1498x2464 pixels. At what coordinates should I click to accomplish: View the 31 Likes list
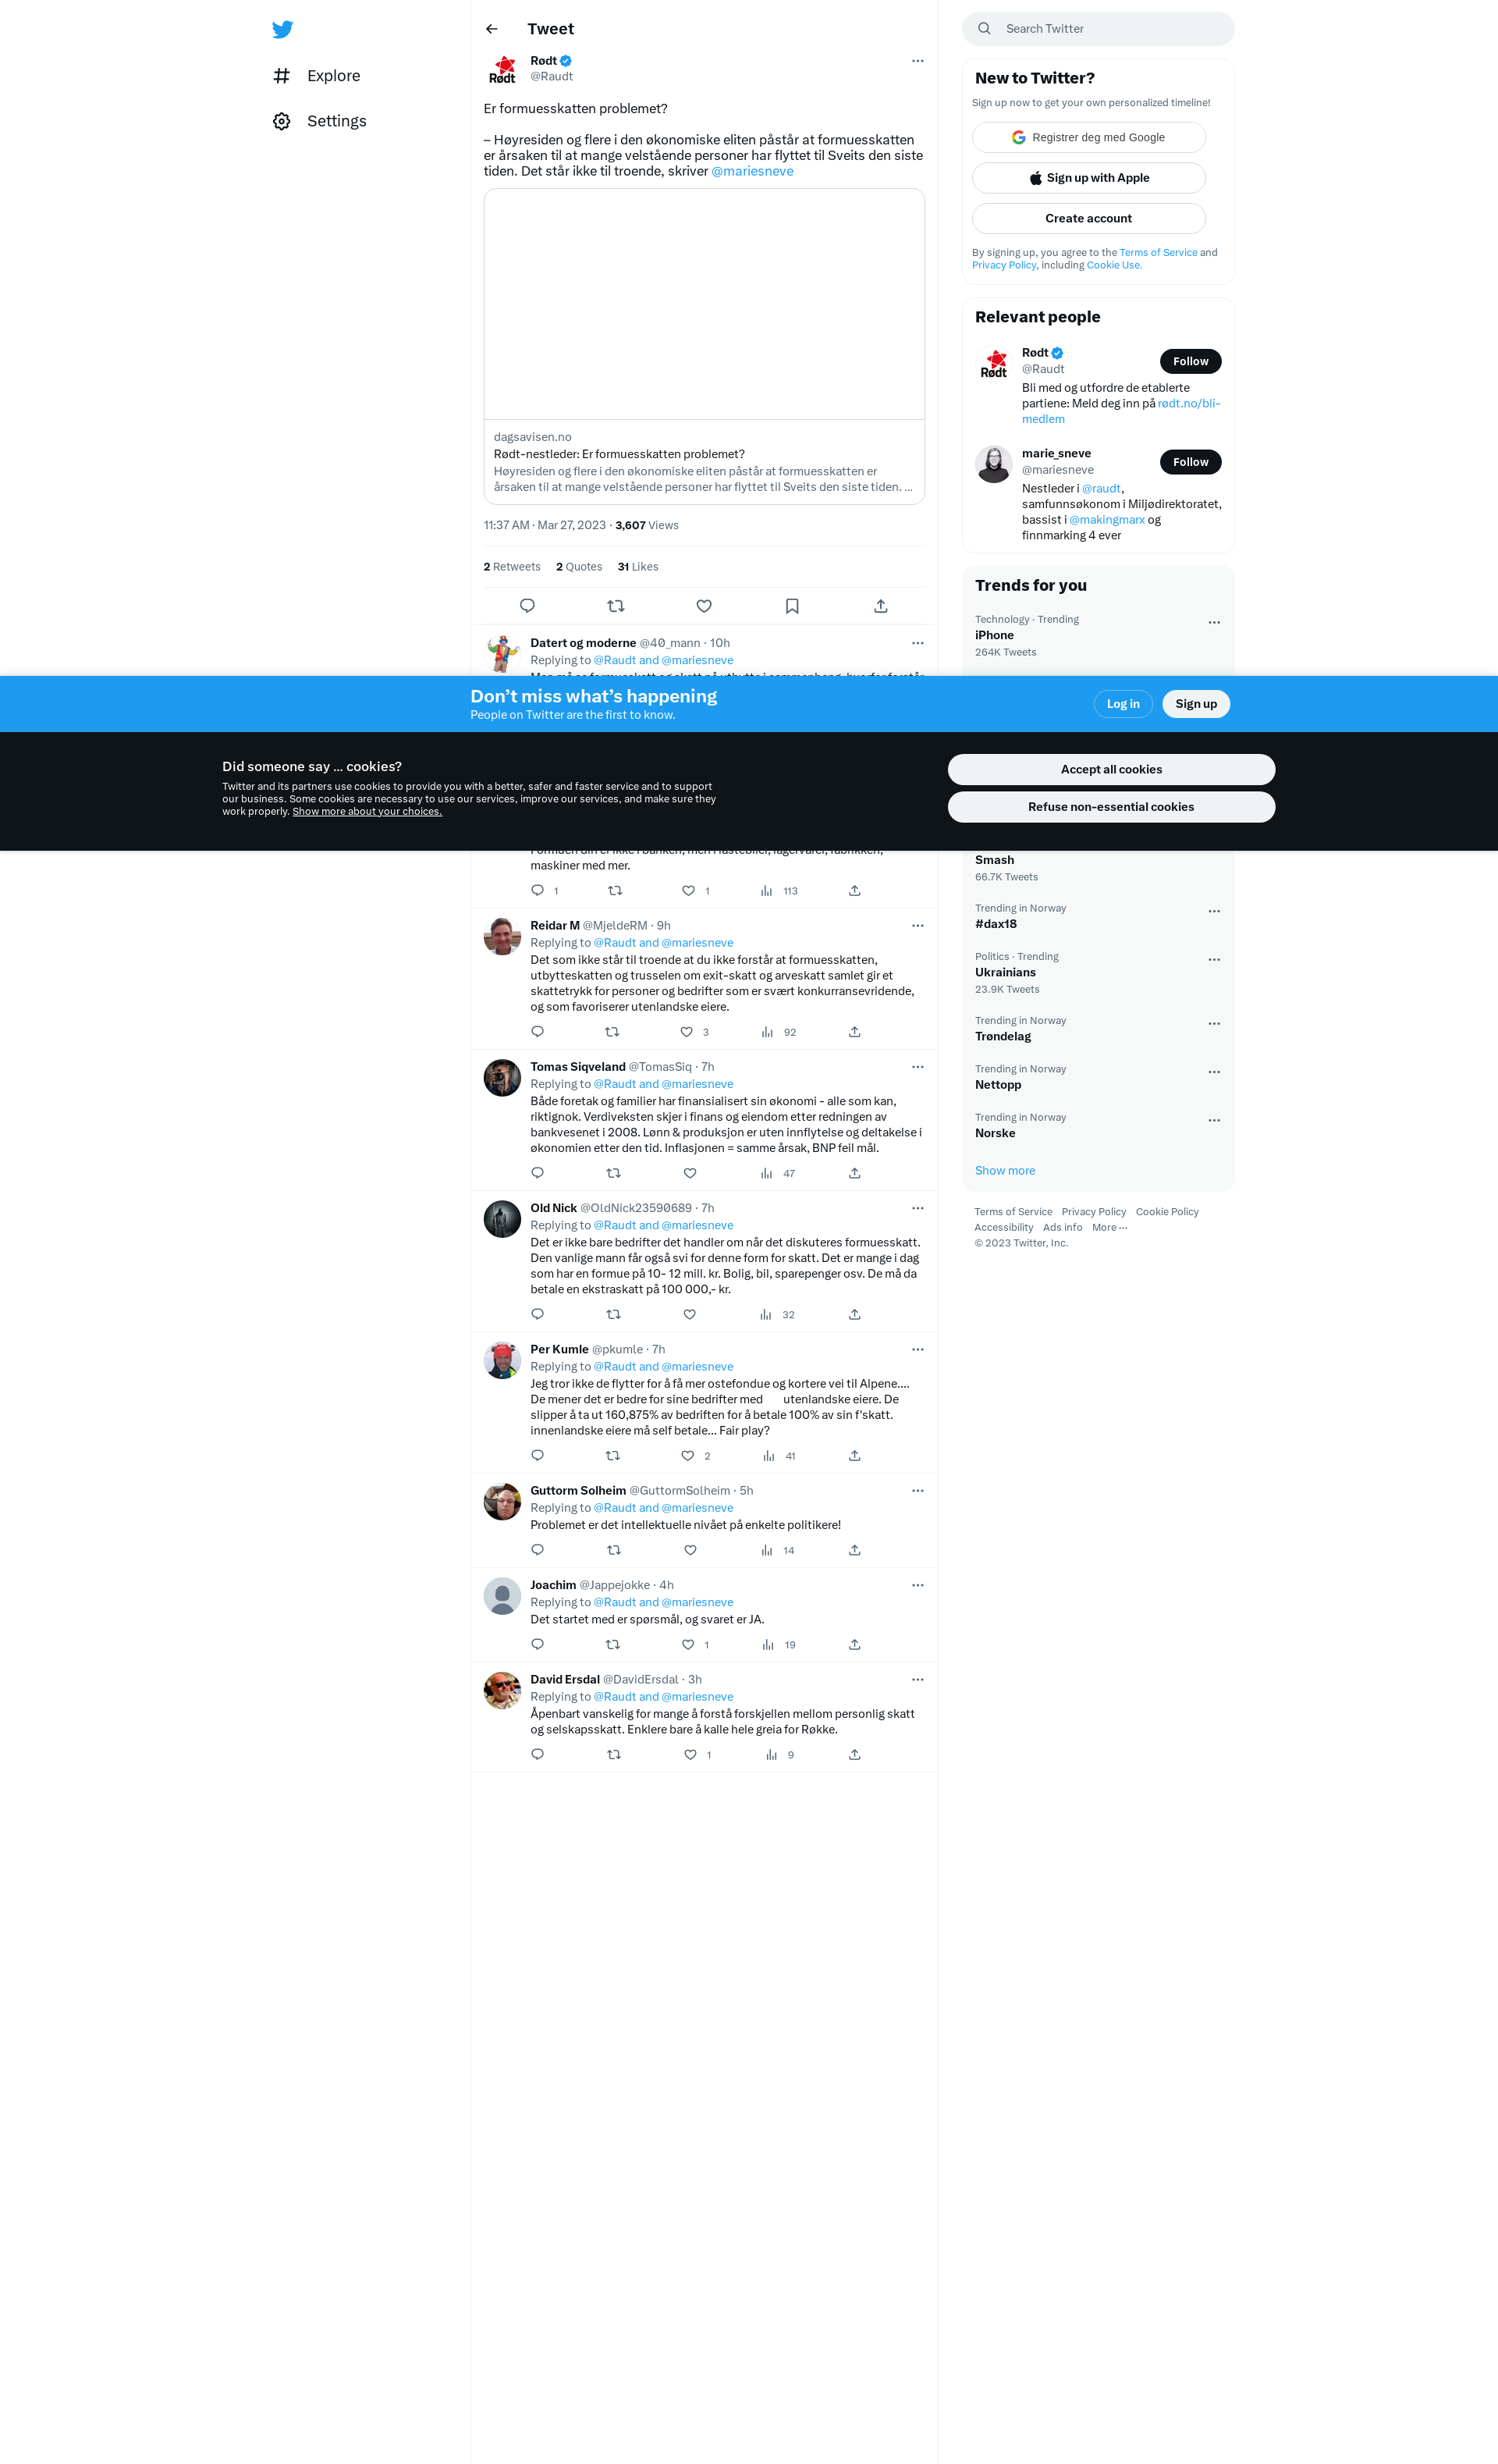pyautogui.click(x=637, y=567)
